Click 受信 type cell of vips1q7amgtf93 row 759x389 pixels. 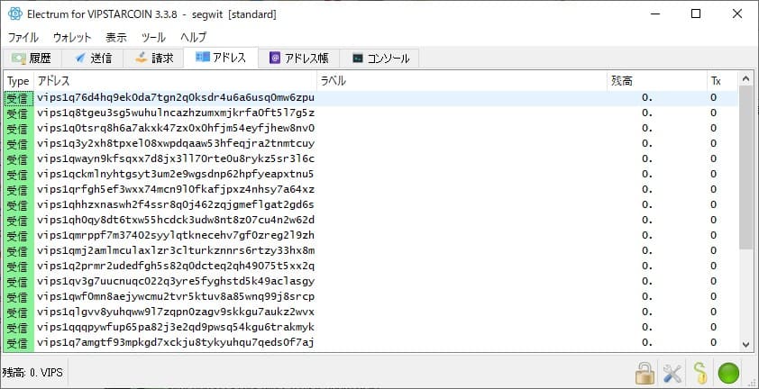[x=18, y=343]
